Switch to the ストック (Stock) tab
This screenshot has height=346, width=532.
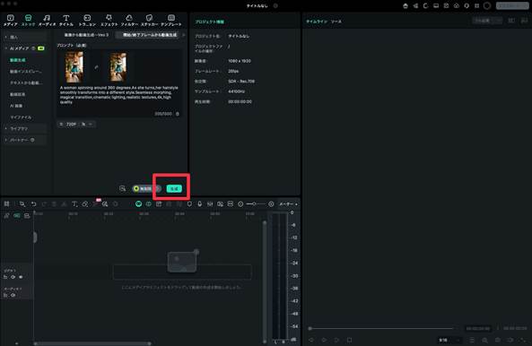tap(28, 20)
